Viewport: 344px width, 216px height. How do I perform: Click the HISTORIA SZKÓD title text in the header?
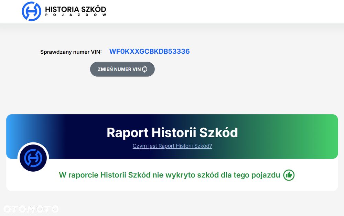(75, 9)
